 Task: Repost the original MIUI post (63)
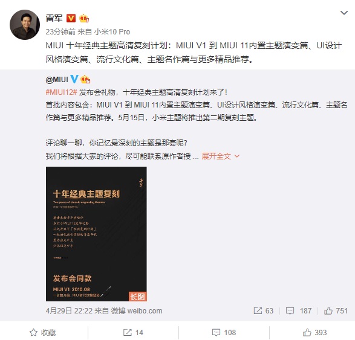coord(263,311)
